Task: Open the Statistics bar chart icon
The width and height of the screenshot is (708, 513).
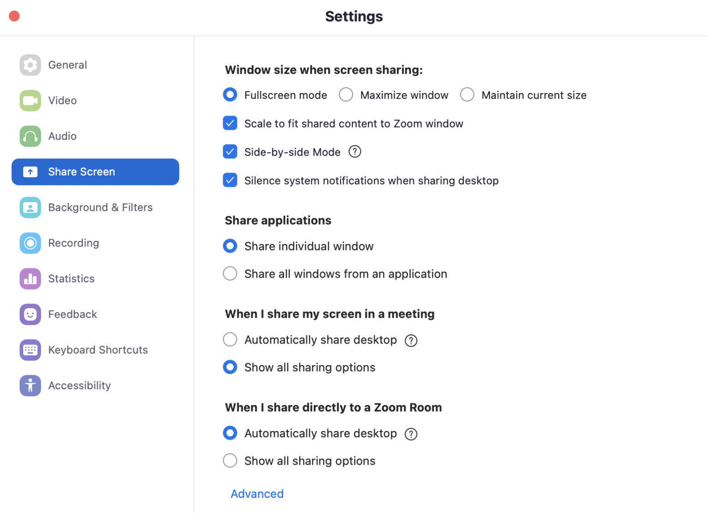Action: (30, 279)
